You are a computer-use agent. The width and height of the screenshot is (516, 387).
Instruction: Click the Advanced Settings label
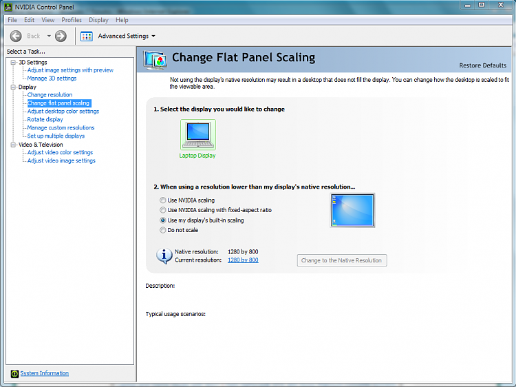[123, 36]
